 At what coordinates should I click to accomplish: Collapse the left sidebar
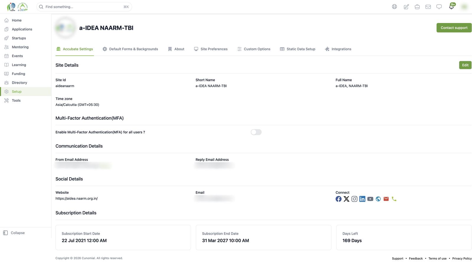pyautogui.click(x=14, y=233)
